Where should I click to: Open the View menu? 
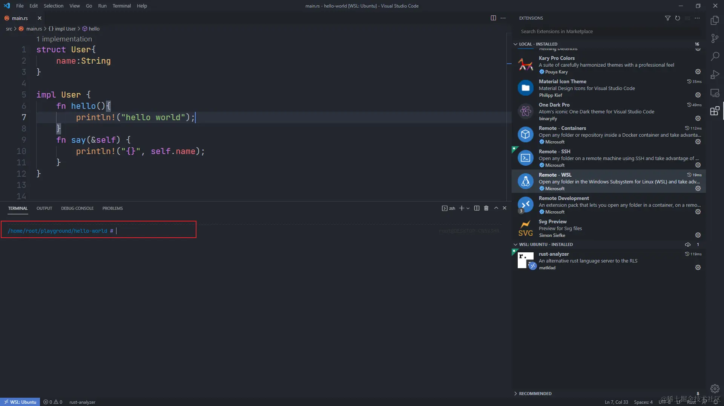tap(75, 6)
